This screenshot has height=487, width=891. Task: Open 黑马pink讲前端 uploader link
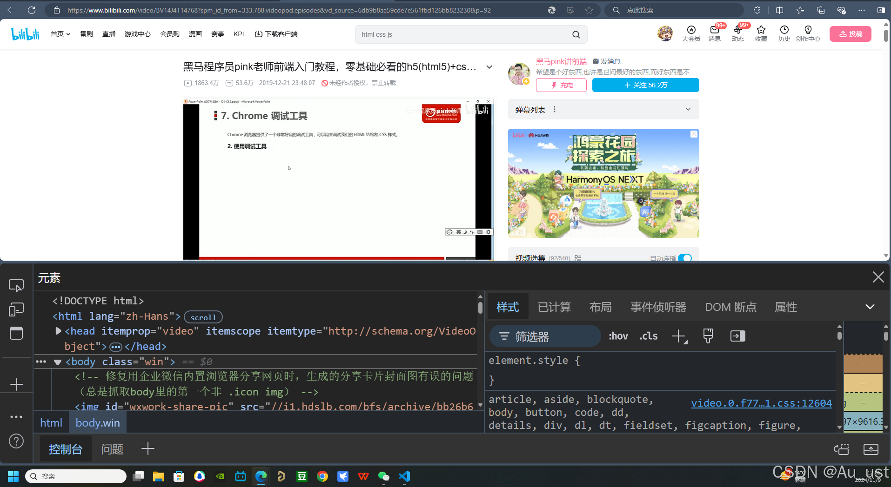[x=561, y=61]
